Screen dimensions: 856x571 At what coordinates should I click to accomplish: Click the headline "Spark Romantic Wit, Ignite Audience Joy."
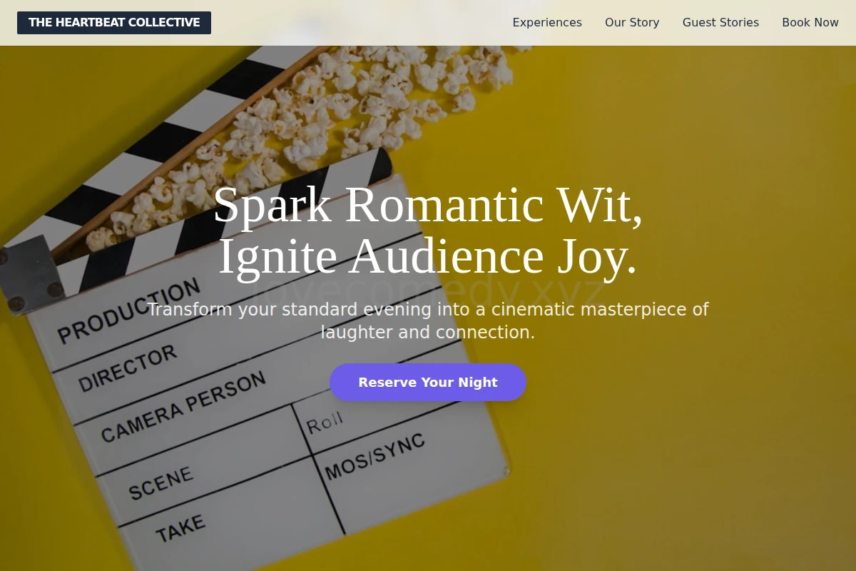(428, 231)
